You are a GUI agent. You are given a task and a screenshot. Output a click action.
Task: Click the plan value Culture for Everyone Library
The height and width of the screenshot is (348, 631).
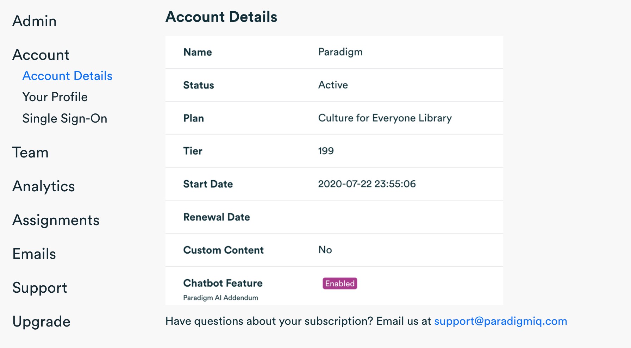(385, 118)
